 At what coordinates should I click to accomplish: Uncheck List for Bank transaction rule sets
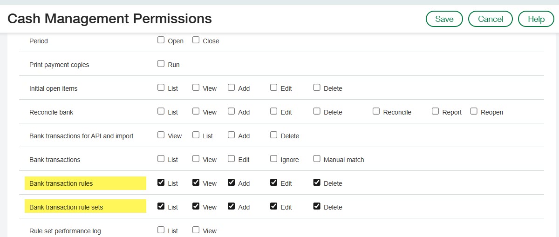tap(161, 206)
